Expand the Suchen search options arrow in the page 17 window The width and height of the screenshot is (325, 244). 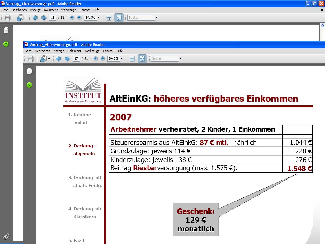click(x=180, y=59)
